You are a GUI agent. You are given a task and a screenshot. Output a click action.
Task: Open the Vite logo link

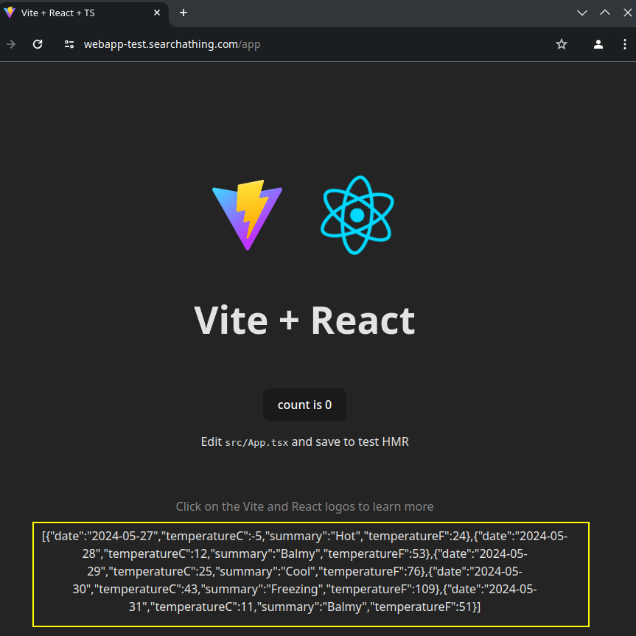(247, 215)
